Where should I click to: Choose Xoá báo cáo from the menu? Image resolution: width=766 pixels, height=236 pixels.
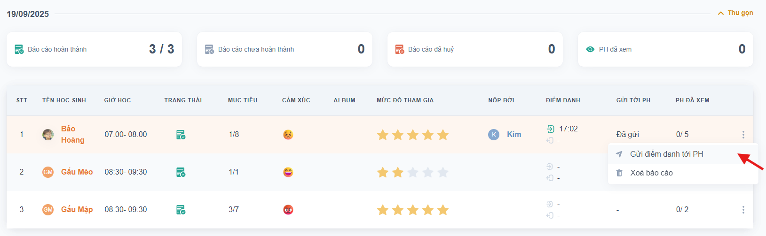(x=651, y=173)
